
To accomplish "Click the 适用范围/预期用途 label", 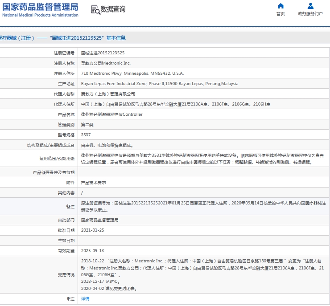I will pyautogui.click(x=57, y=159).
